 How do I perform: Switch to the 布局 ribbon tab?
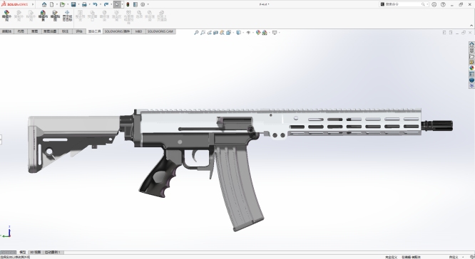(x=21, y=31)
